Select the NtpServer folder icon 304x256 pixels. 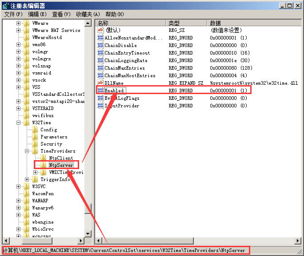click(x=44, y=165)
